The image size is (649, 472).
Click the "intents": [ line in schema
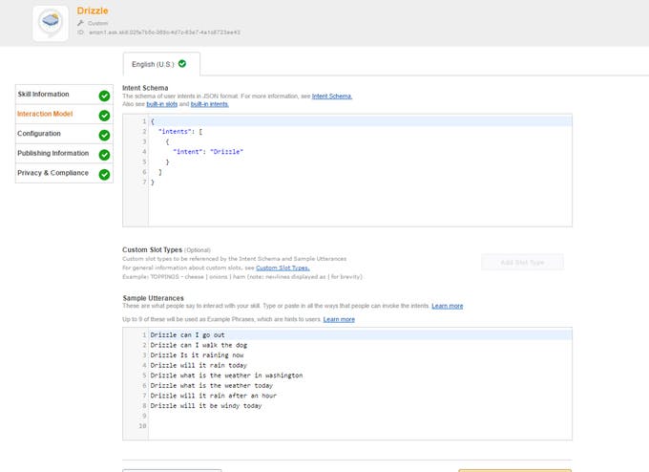point(180,131)
